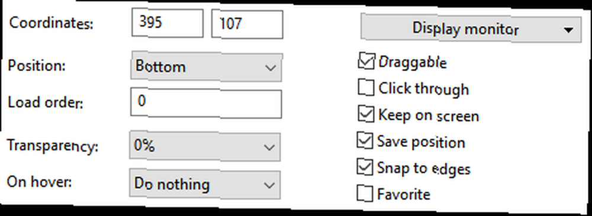The width and height of the screenshot is (592, 216).
Task: Click the chevron of the Position dropdown
Action: pos(270,68)
